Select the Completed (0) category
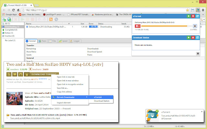207x129 pixels. point(11,30)
